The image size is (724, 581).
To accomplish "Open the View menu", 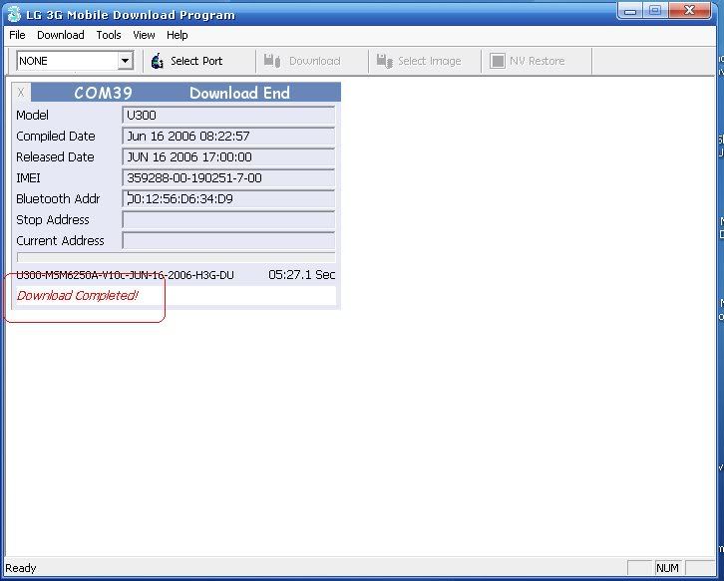I will [144, 35].
